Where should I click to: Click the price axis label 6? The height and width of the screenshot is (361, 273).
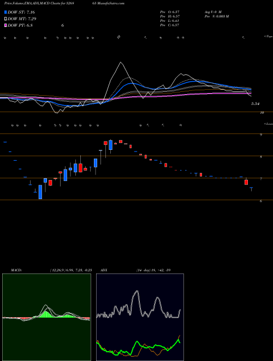tap(261, 201)
